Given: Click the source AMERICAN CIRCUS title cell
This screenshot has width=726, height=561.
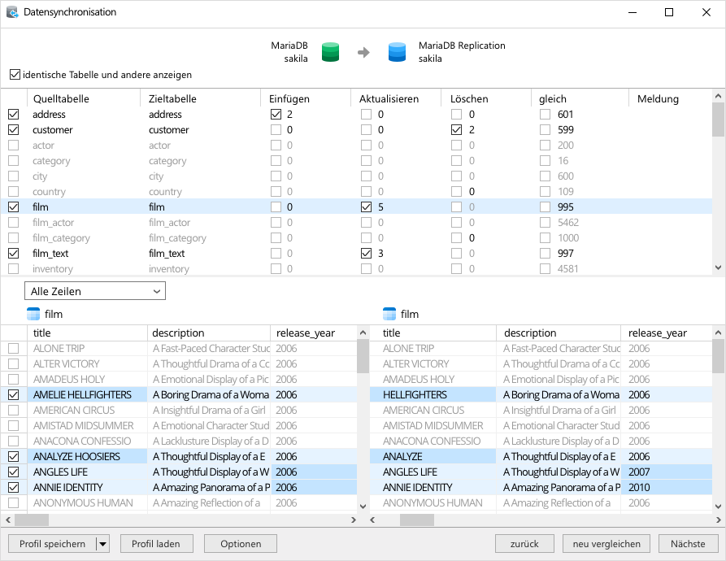Looking at the screenshot, I should pos(87,410).
